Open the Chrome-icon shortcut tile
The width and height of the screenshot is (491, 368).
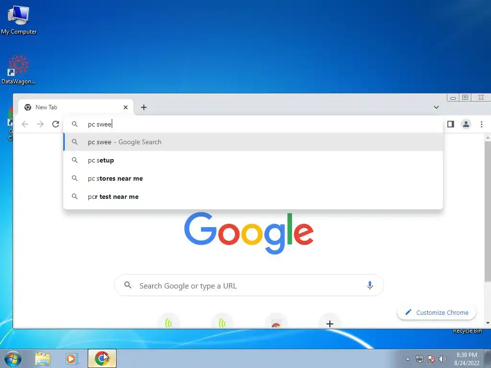[x=276, y=322]
